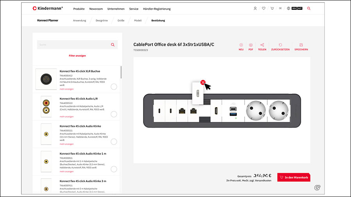Viewport: 351px width, 197px height.
Task: Select the first power socket
Action: pyautogui.click(x=256, y=111)
